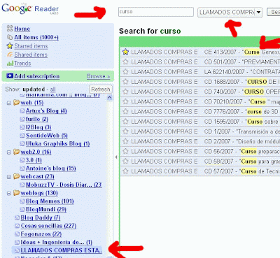Viewport: 280px width, 258px height.
Task: Open Blog Memes (101) feed
Action: click(50, 201)
